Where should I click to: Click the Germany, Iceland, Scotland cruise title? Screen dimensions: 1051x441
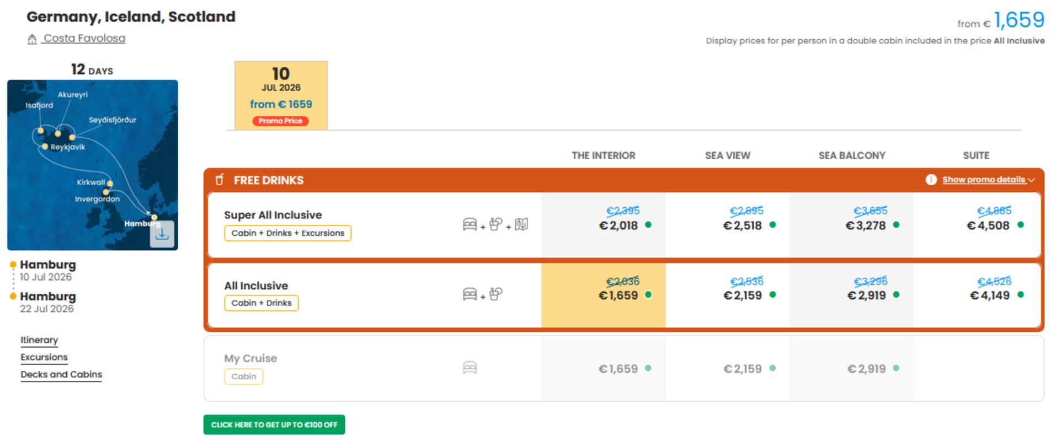point(131,17)
